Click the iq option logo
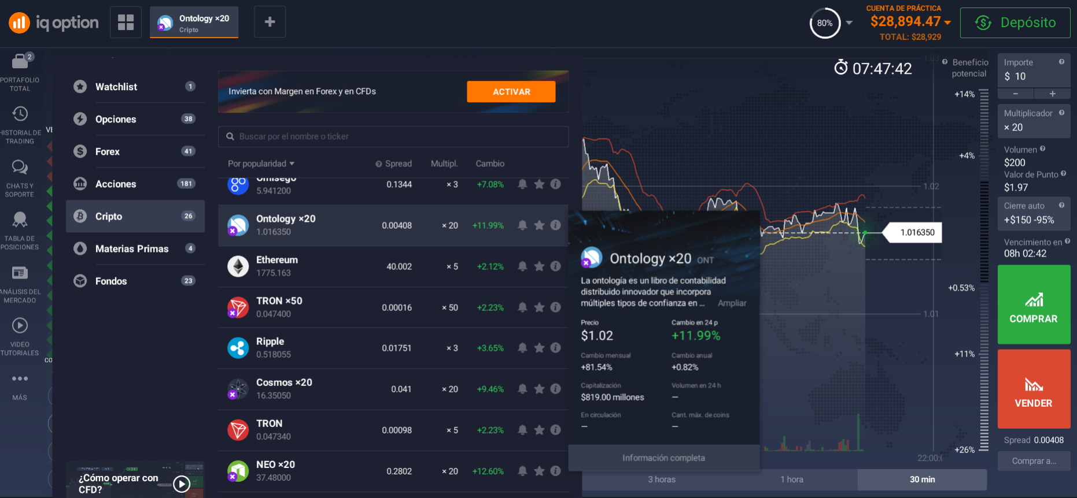The height and width of the screenshot is (498, 1077). 54,23
